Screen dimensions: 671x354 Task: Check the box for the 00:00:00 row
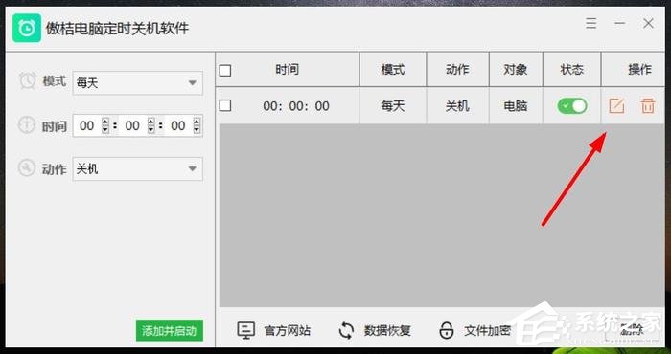coord(225,105)
